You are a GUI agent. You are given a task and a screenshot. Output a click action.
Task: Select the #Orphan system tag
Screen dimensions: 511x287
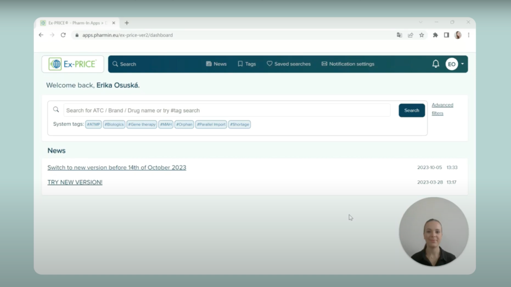(x=184, y=124)
